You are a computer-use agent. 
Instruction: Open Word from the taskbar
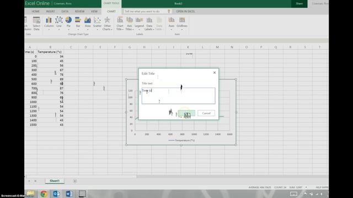pos(69,194)
